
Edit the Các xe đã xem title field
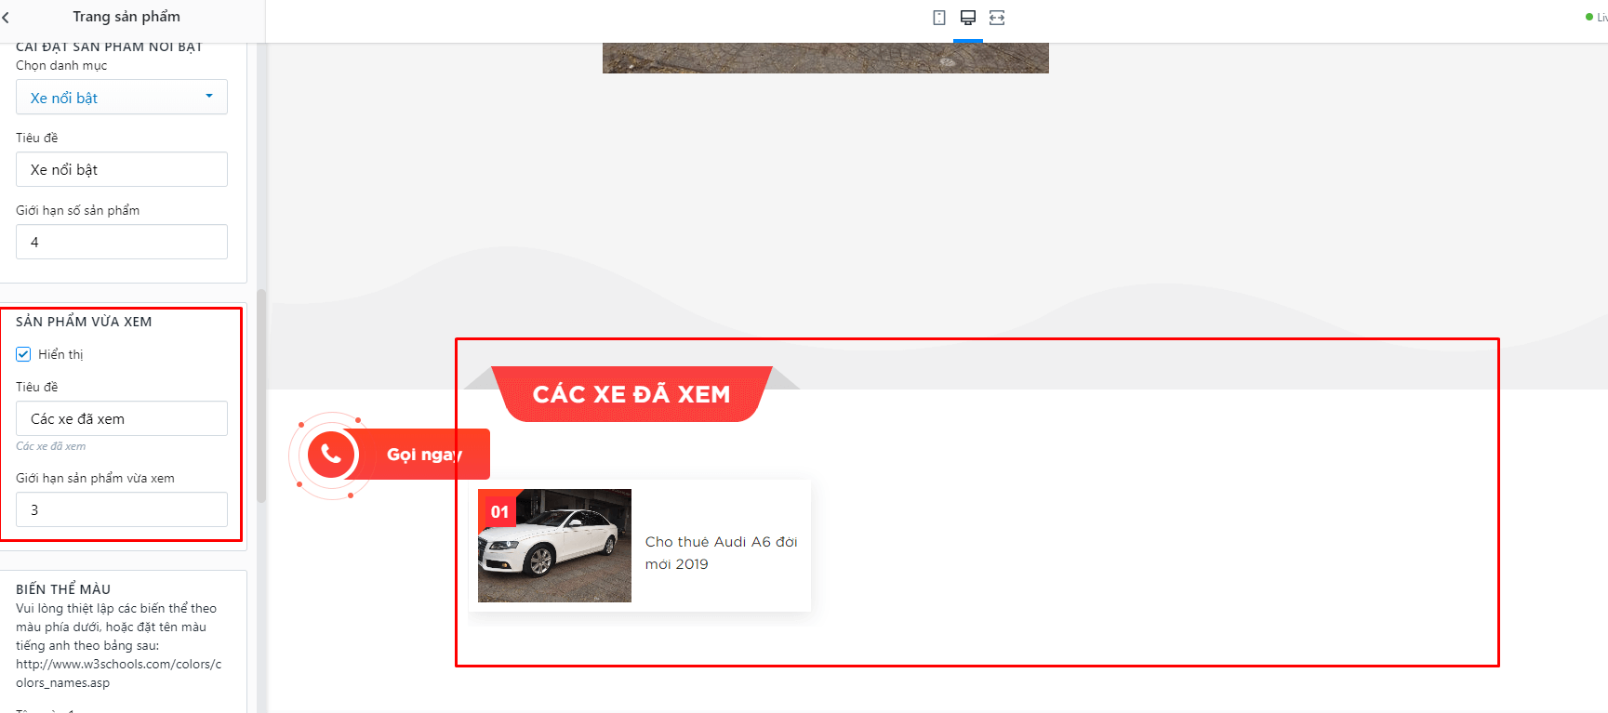pos(122,418)
